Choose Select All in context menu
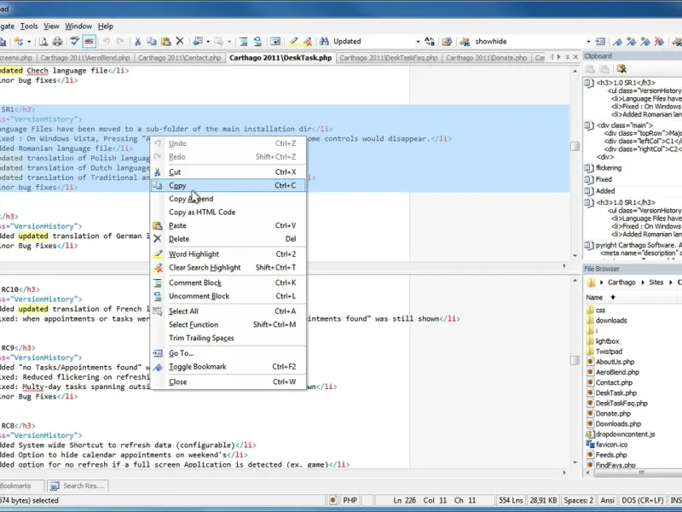Screen dimensions: 682x512 coord(228,311)
